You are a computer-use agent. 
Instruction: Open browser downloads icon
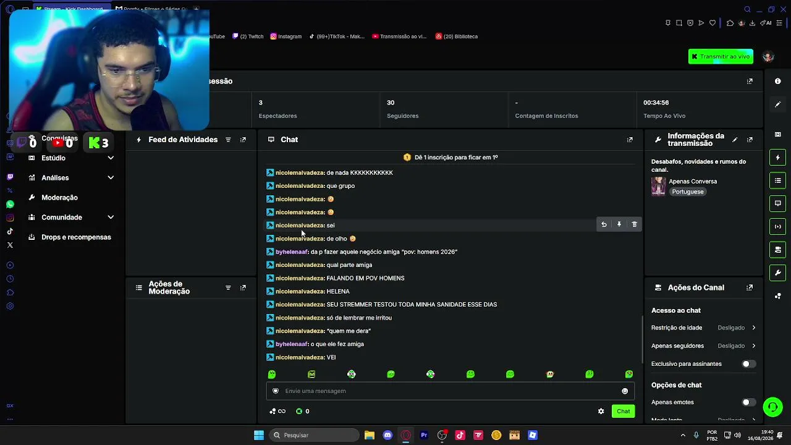[752, 23]
